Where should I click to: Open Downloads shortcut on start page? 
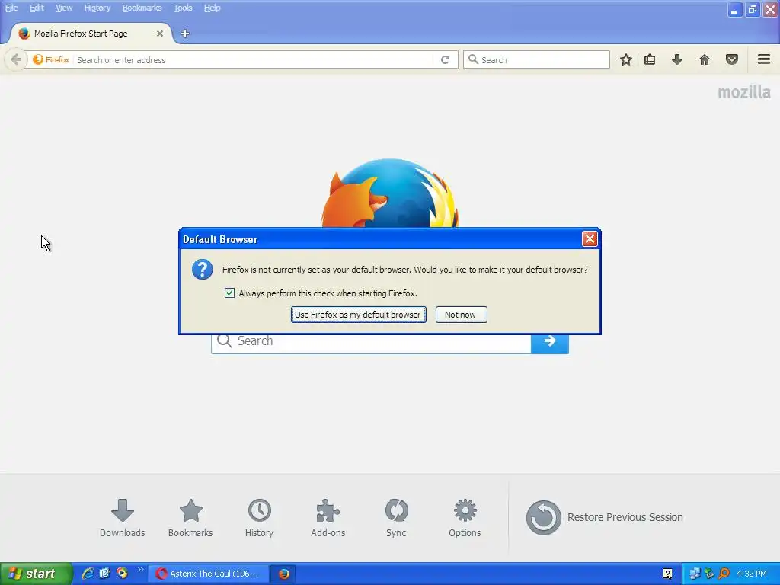[123, 518]
